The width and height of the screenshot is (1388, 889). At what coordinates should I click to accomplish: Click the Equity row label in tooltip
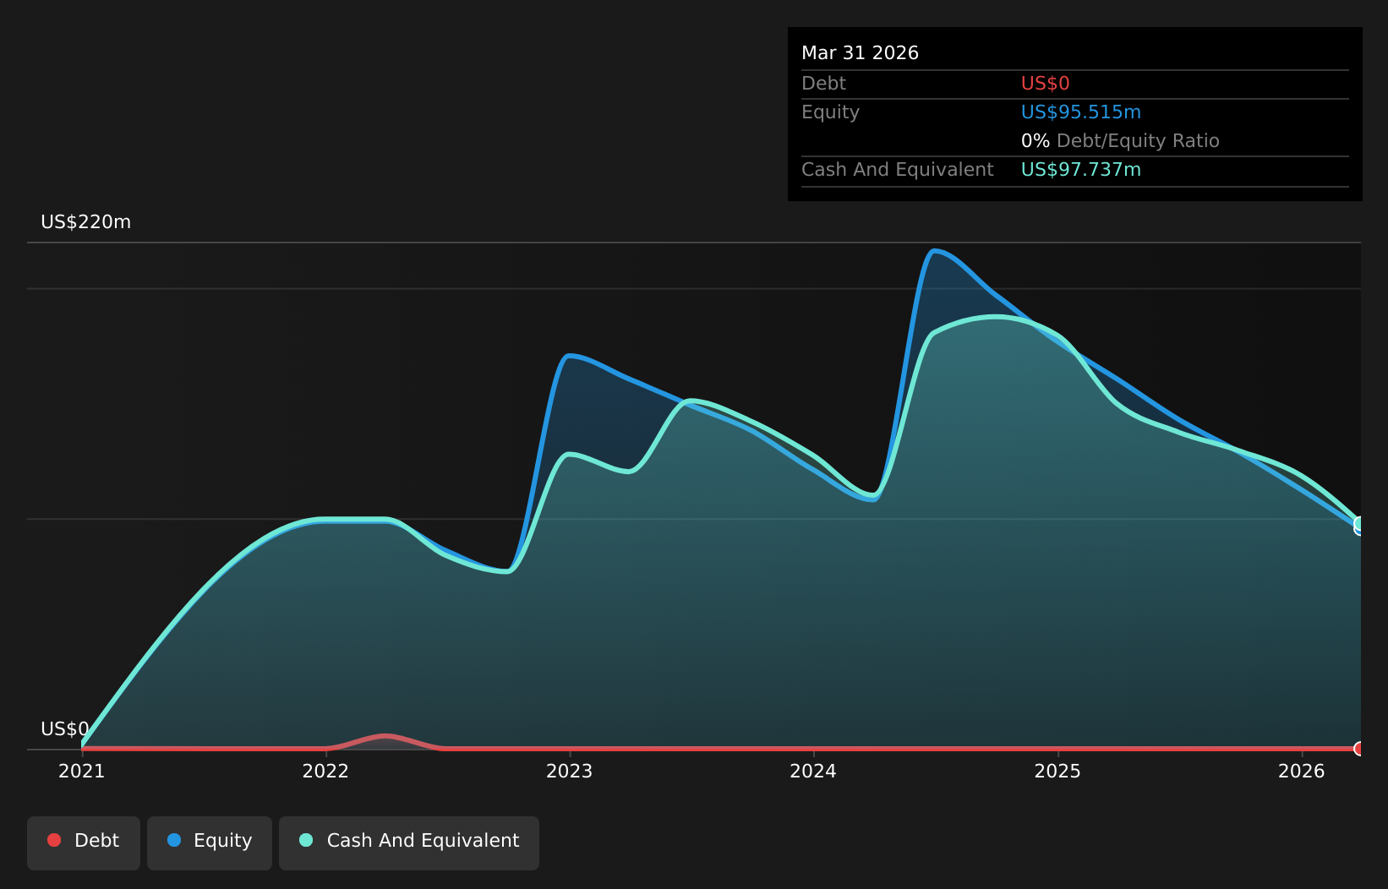coord(830,112)
